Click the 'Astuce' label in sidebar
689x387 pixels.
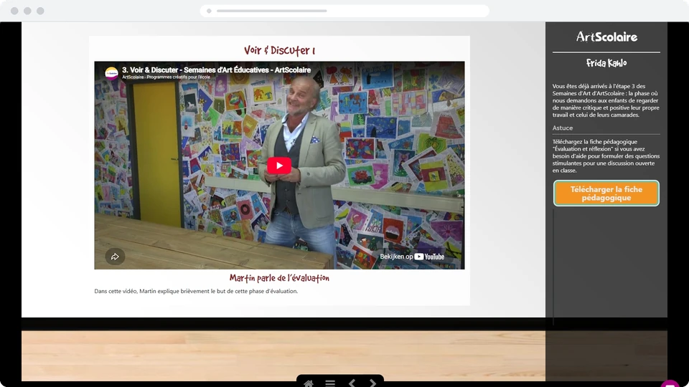coord(563,128)
